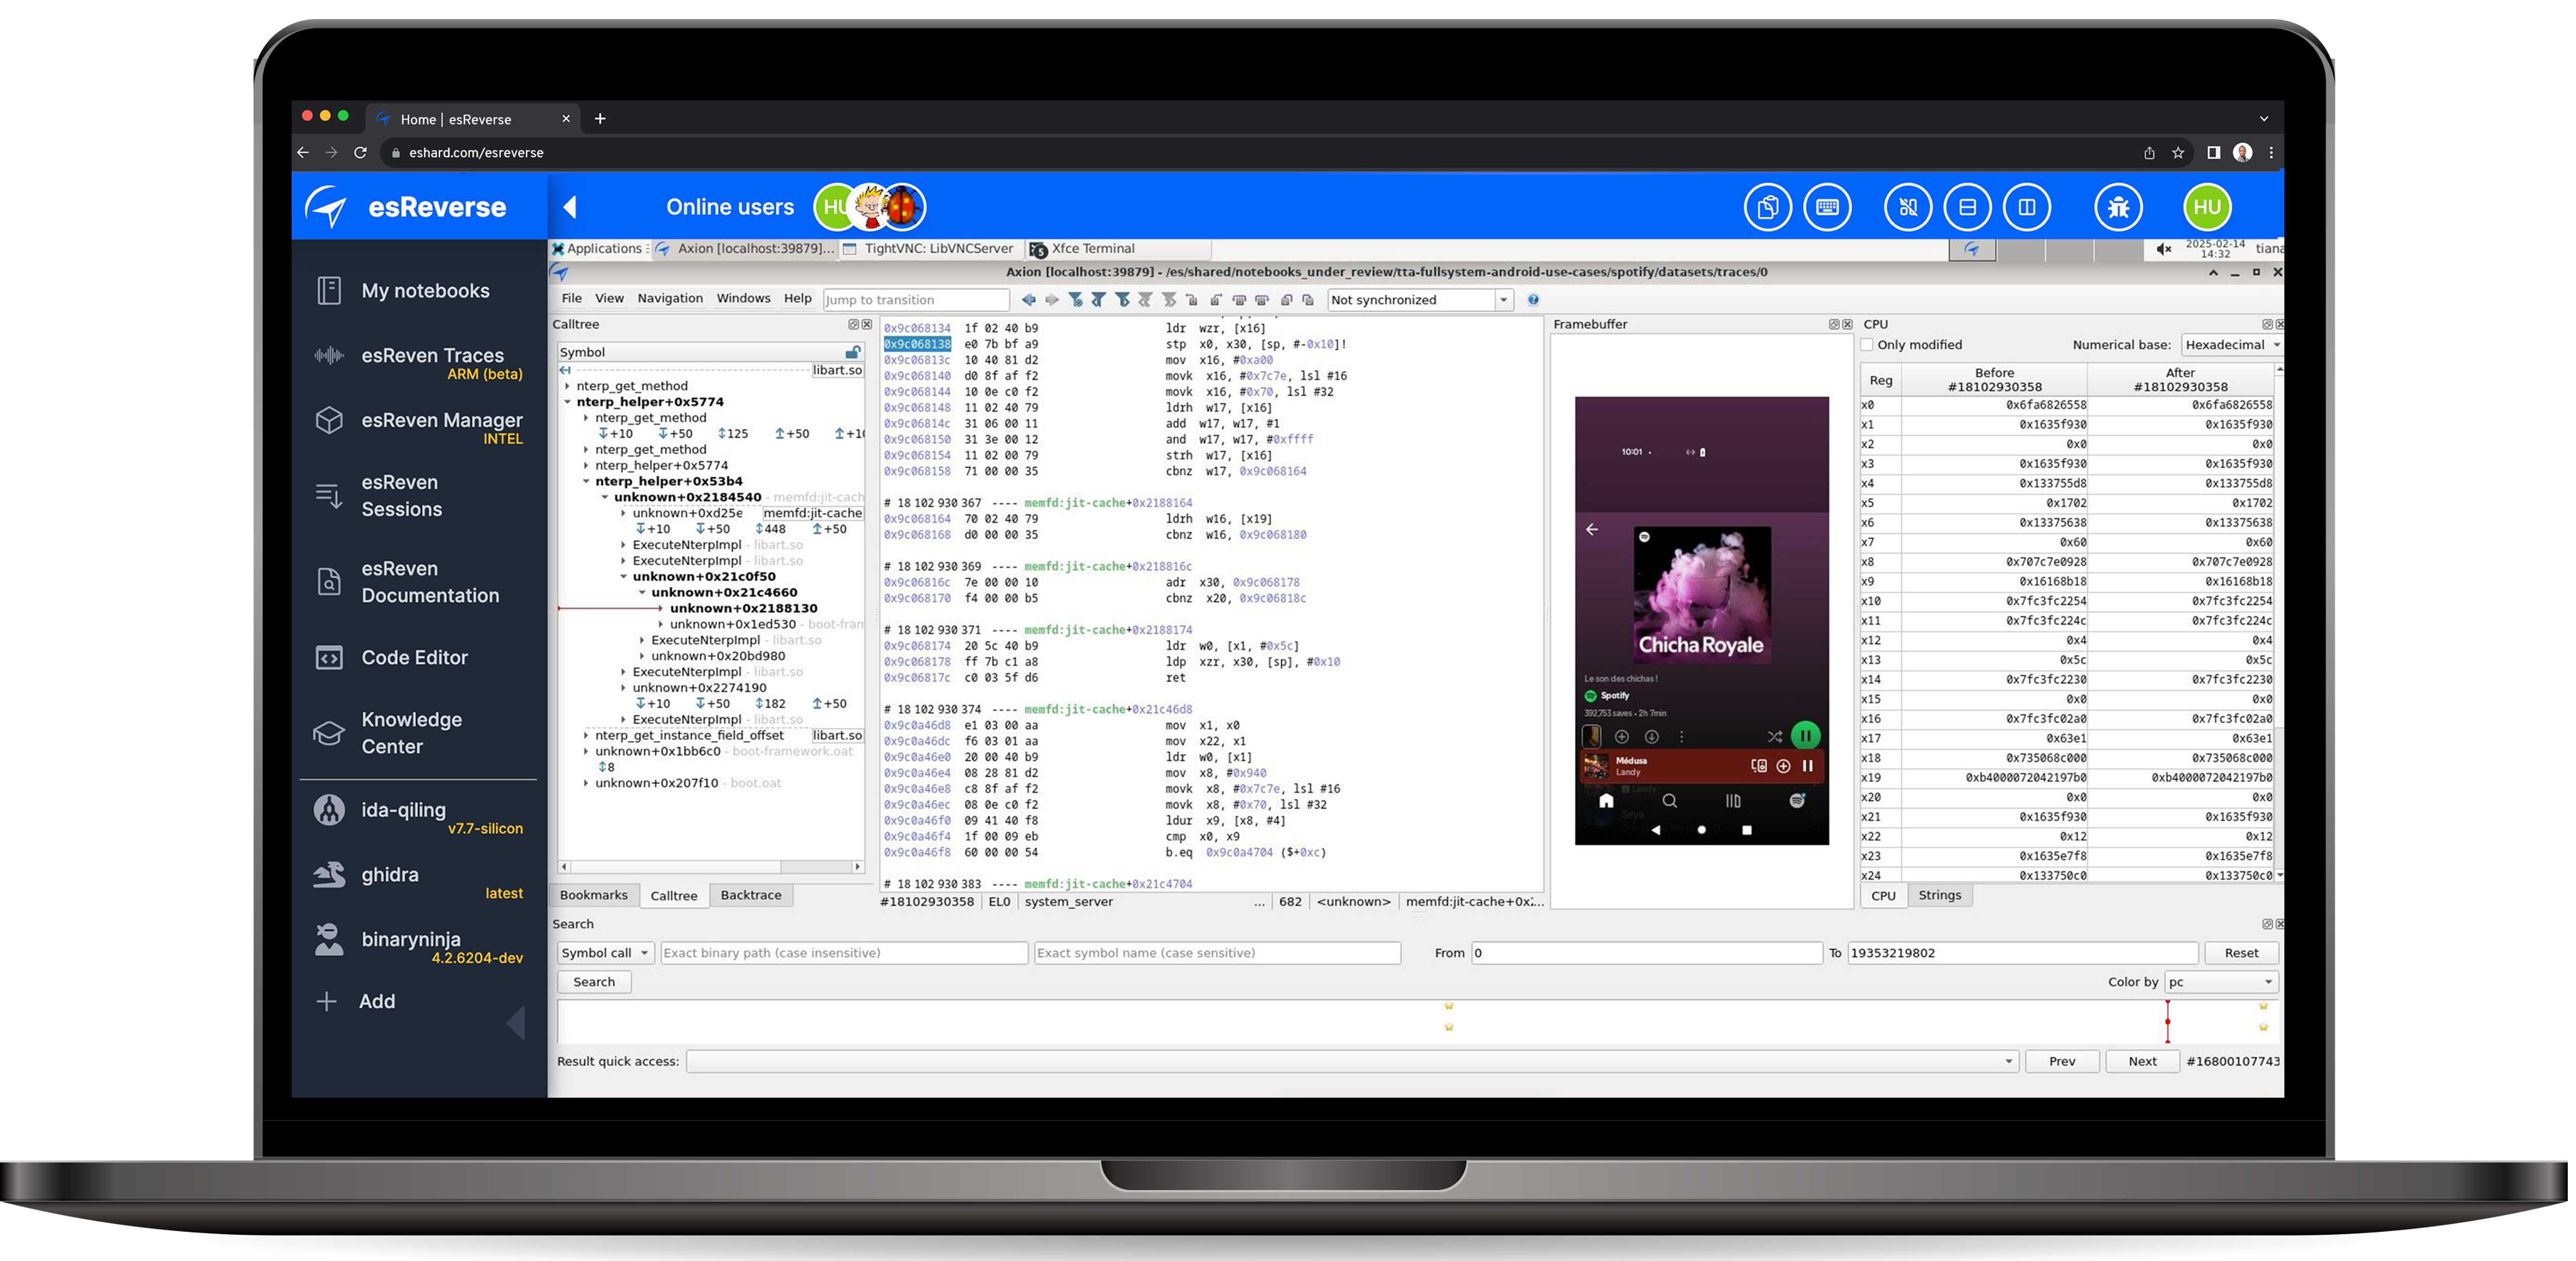Screen dimensions: 2576x1261
Task: Click help question mark icon
Action: pos(1533,300)
